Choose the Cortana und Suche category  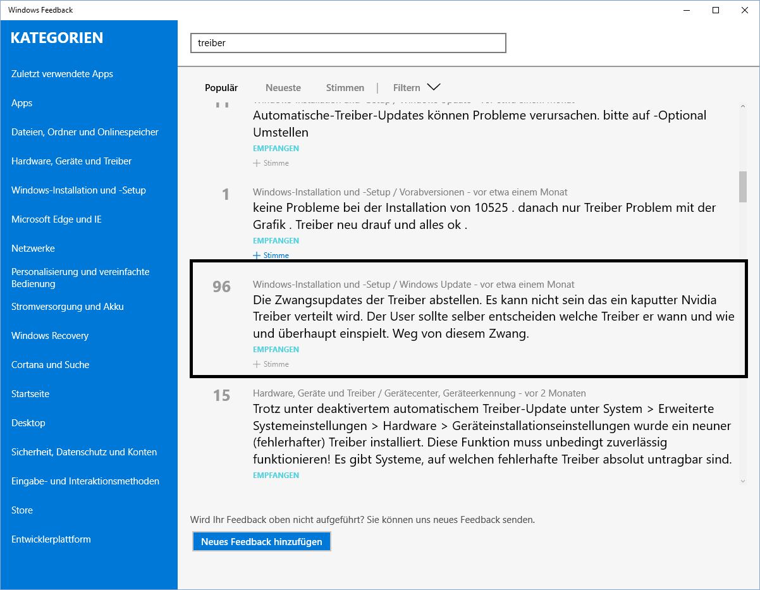coord(51,365)
